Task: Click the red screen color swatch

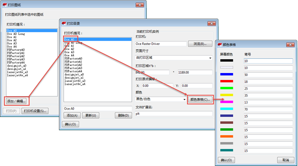Action: [x=226, y=81]
